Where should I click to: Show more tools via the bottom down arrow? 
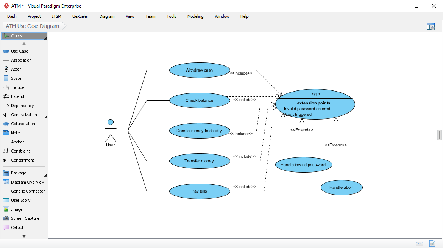(23, 236)
